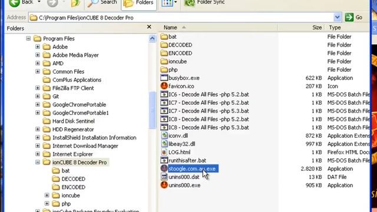Select the iconv.dll file icon
The height and width of the screenshot is (212, 377).
(x=164, y=135)
